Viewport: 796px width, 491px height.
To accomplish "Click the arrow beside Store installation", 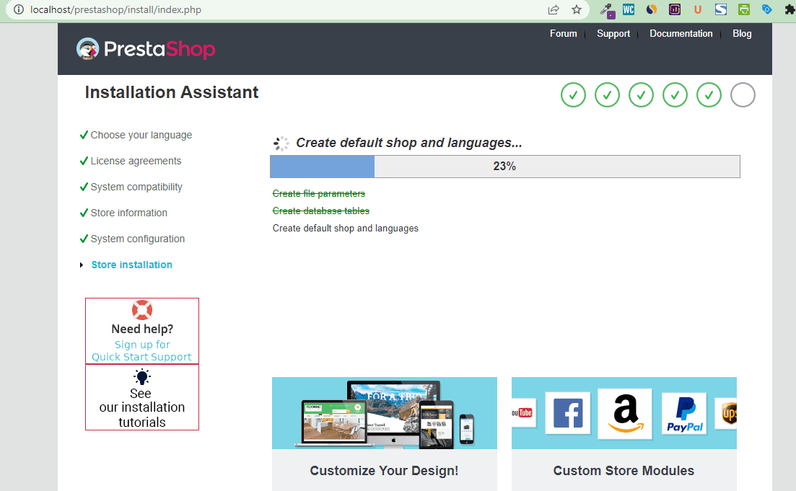I will coord(82,265).
